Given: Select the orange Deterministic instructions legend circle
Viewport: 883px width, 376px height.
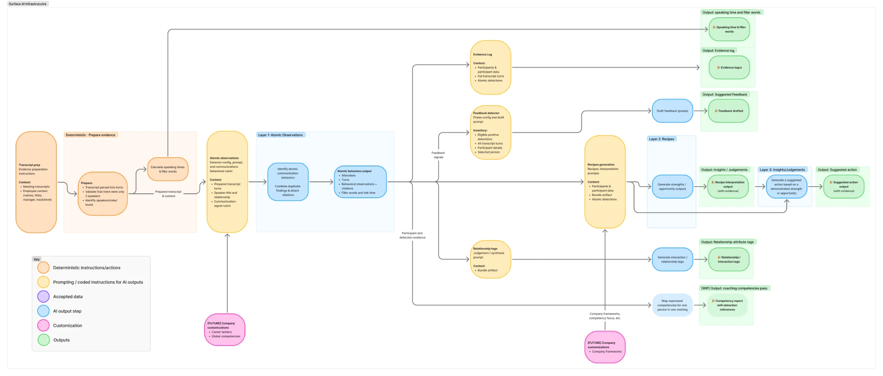Looking at the screenshot, I should coord(43,267).
